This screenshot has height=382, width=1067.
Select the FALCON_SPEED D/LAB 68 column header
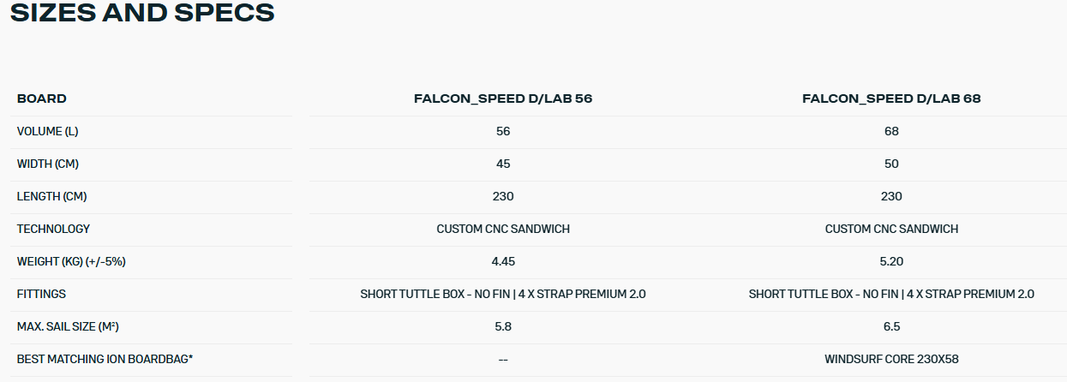(891, 98)
